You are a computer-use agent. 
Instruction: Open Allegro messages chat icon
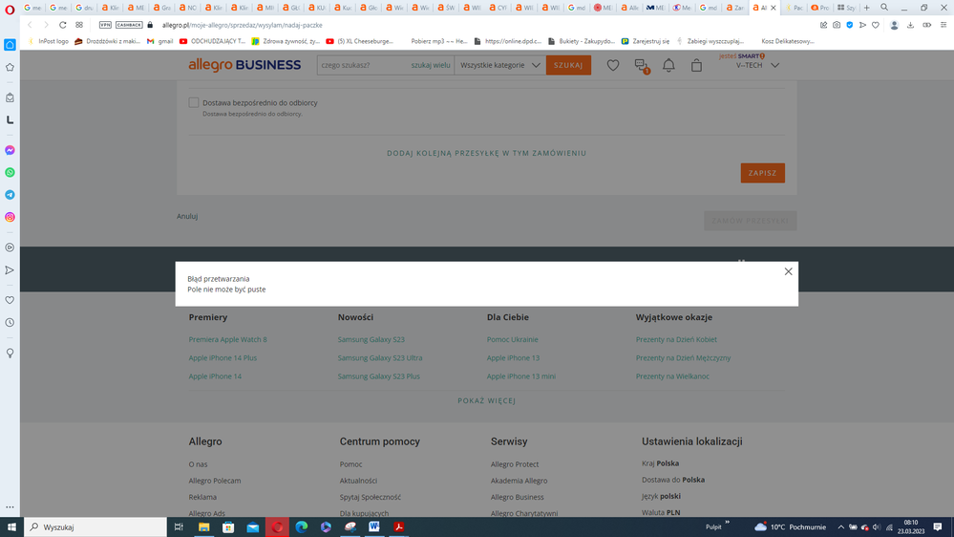[x=641, y=65]
